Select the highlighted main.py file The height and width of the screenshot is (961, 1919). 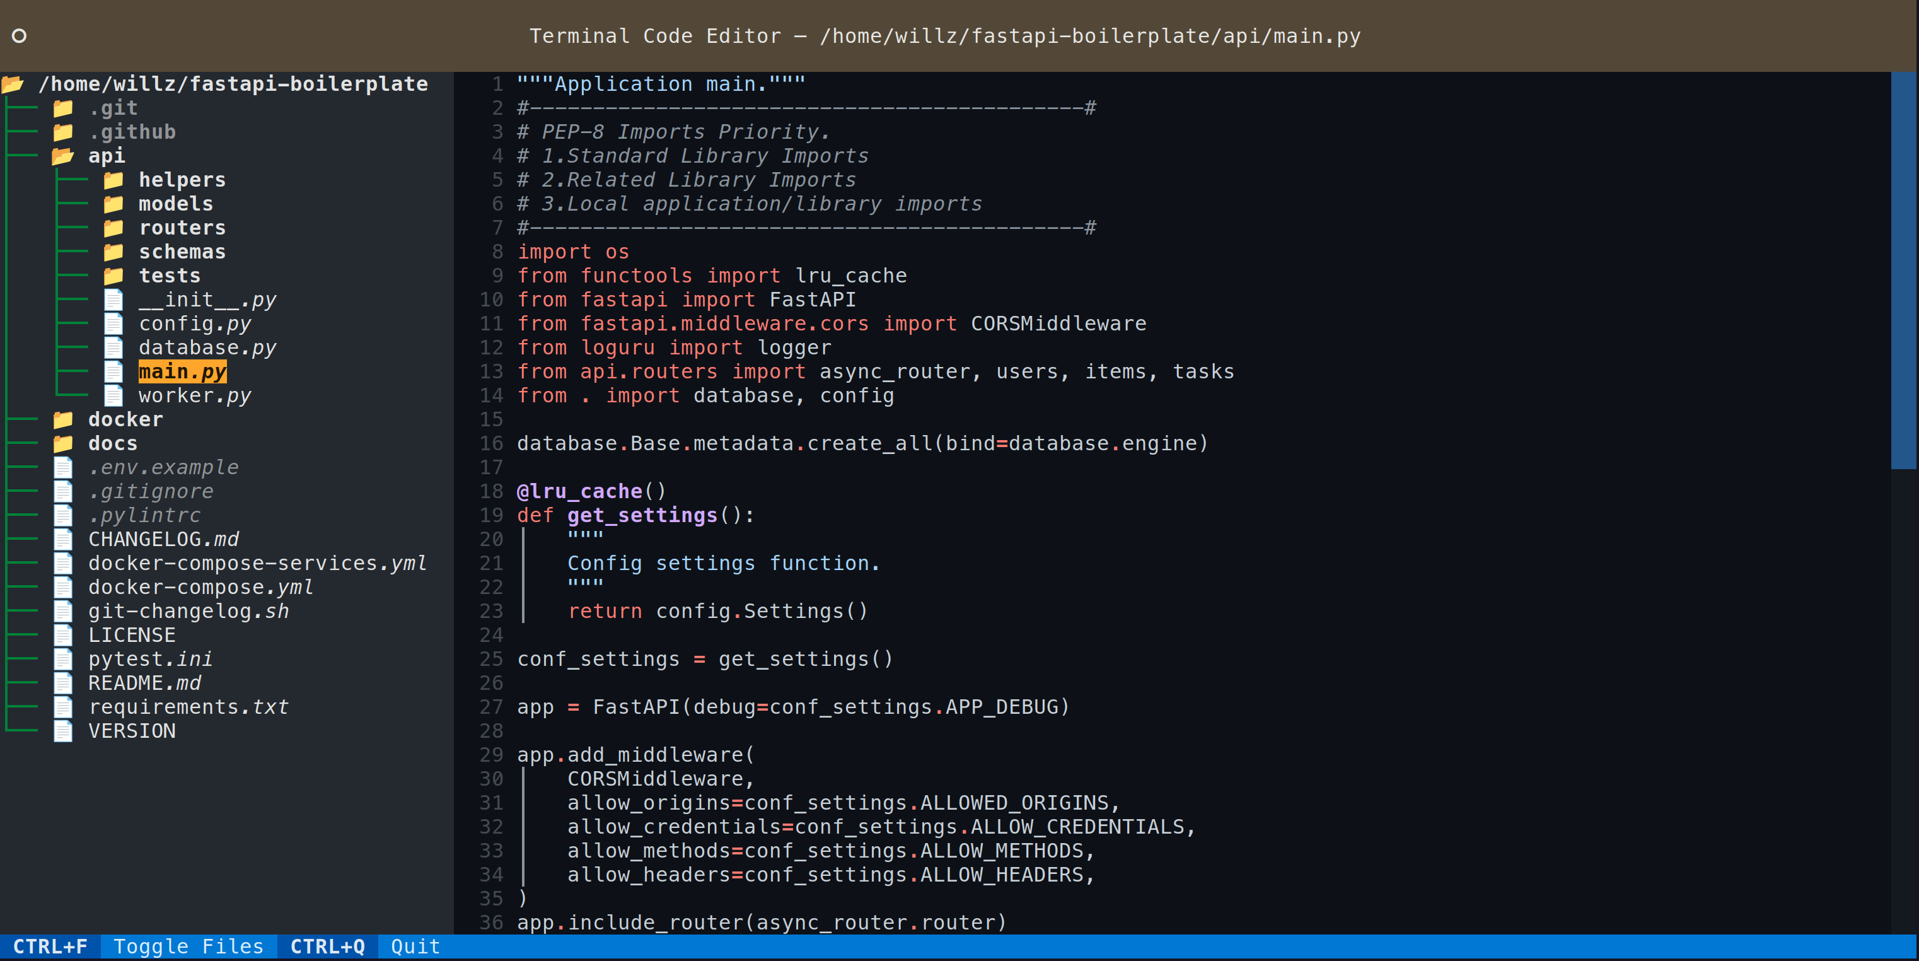tap(183, 372)
